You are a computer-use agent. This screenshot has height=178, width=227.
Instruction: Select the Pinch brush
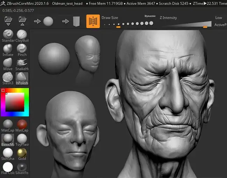click(22, 50)
